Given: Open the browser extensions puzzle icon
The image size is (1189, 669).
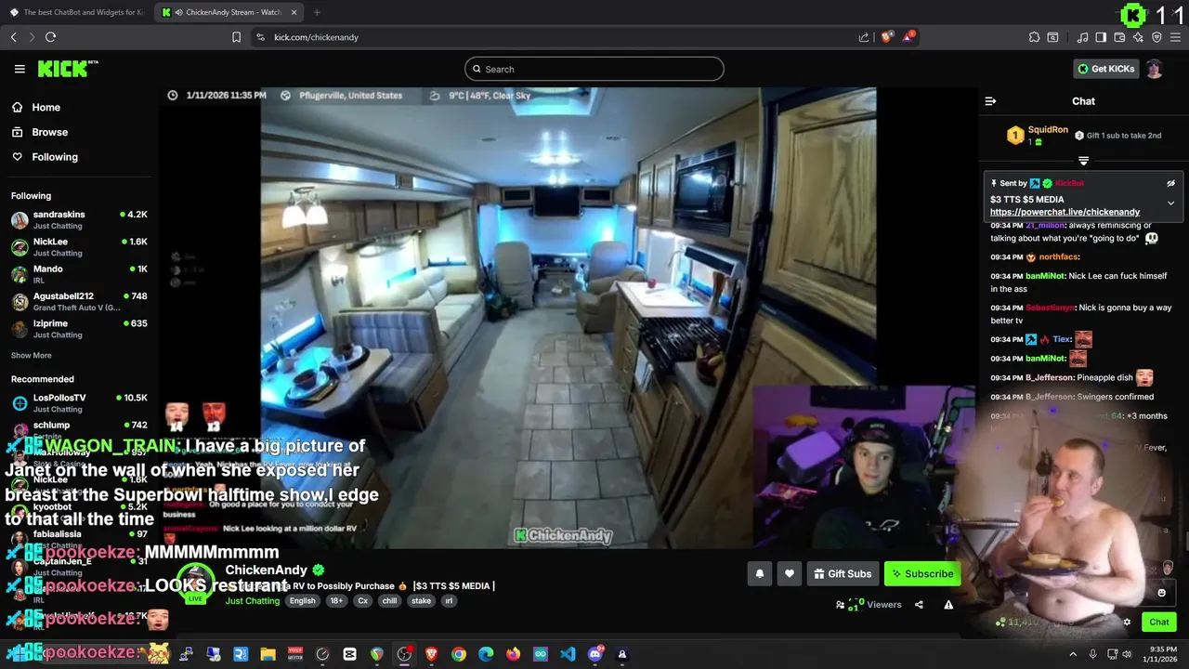Looking at the screenshot, I should point(1034,37).
